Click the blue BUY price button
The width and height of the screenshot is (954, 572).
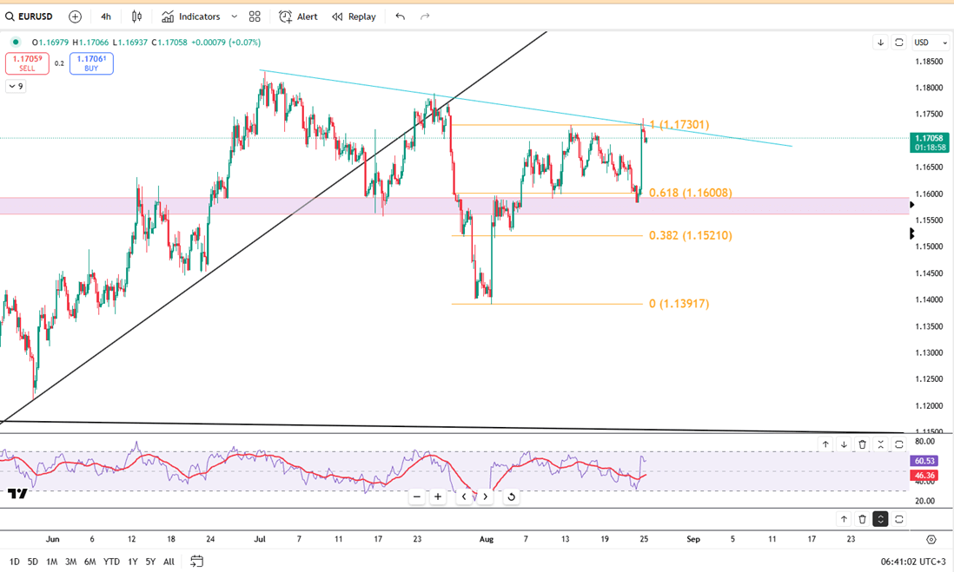[91, 63]
